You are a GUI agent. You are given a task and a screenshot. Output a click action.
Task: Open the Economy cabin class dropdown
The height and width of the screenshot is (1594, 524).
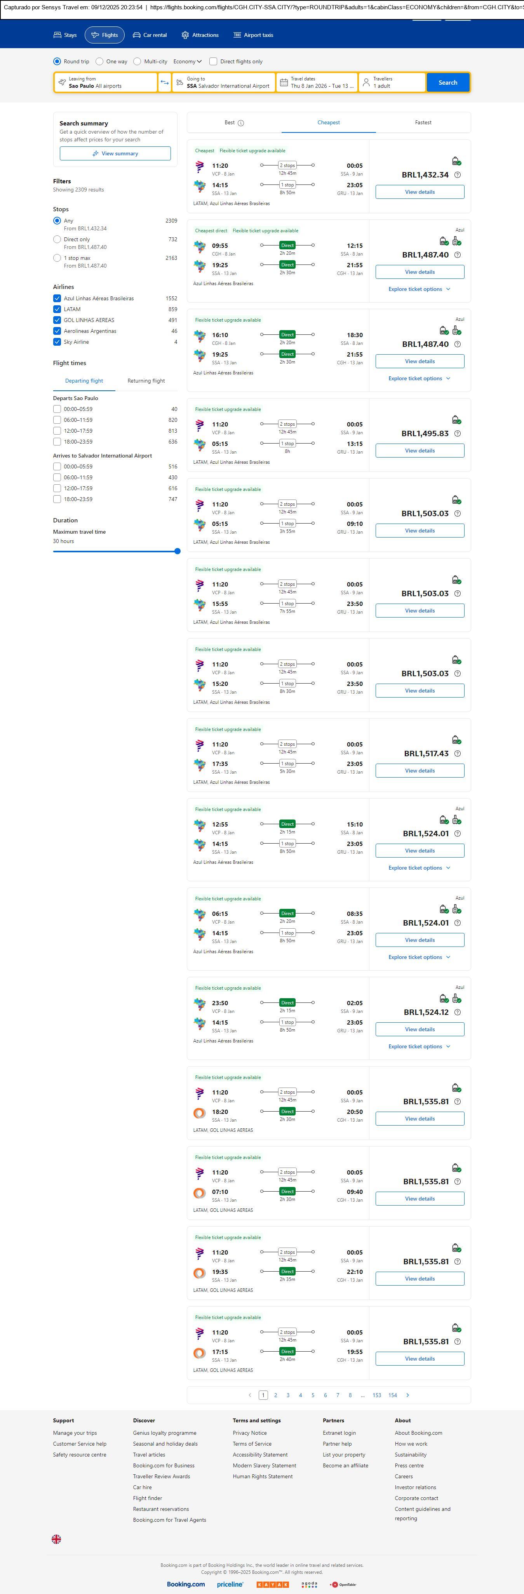188,61
